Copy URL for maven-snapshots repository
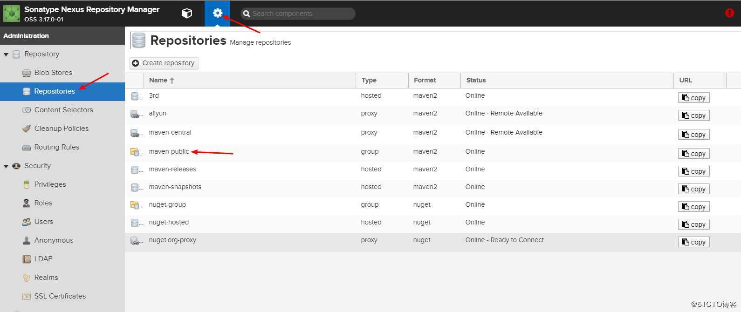Viewport: 741px width, 312px height. (693, 189)
